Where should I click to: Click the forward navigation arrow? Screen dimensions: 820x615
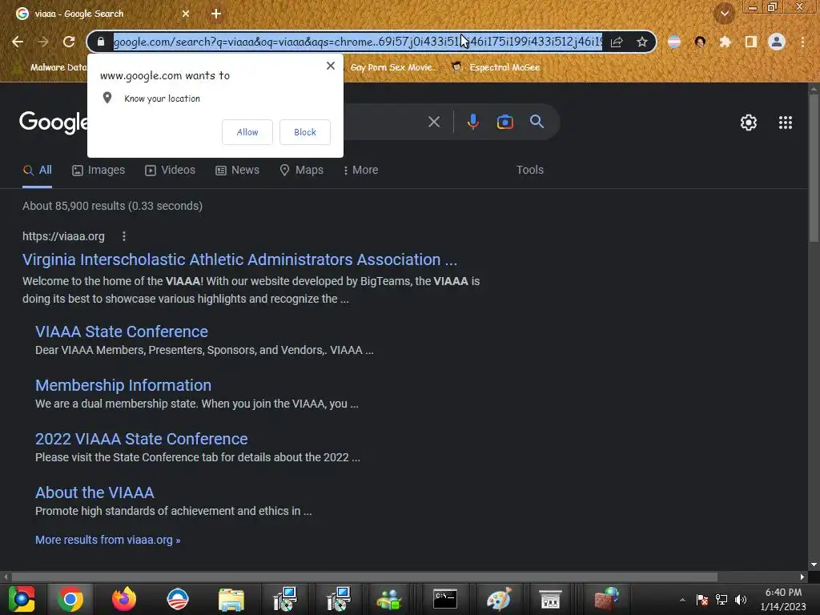click(x=43, y=42)
